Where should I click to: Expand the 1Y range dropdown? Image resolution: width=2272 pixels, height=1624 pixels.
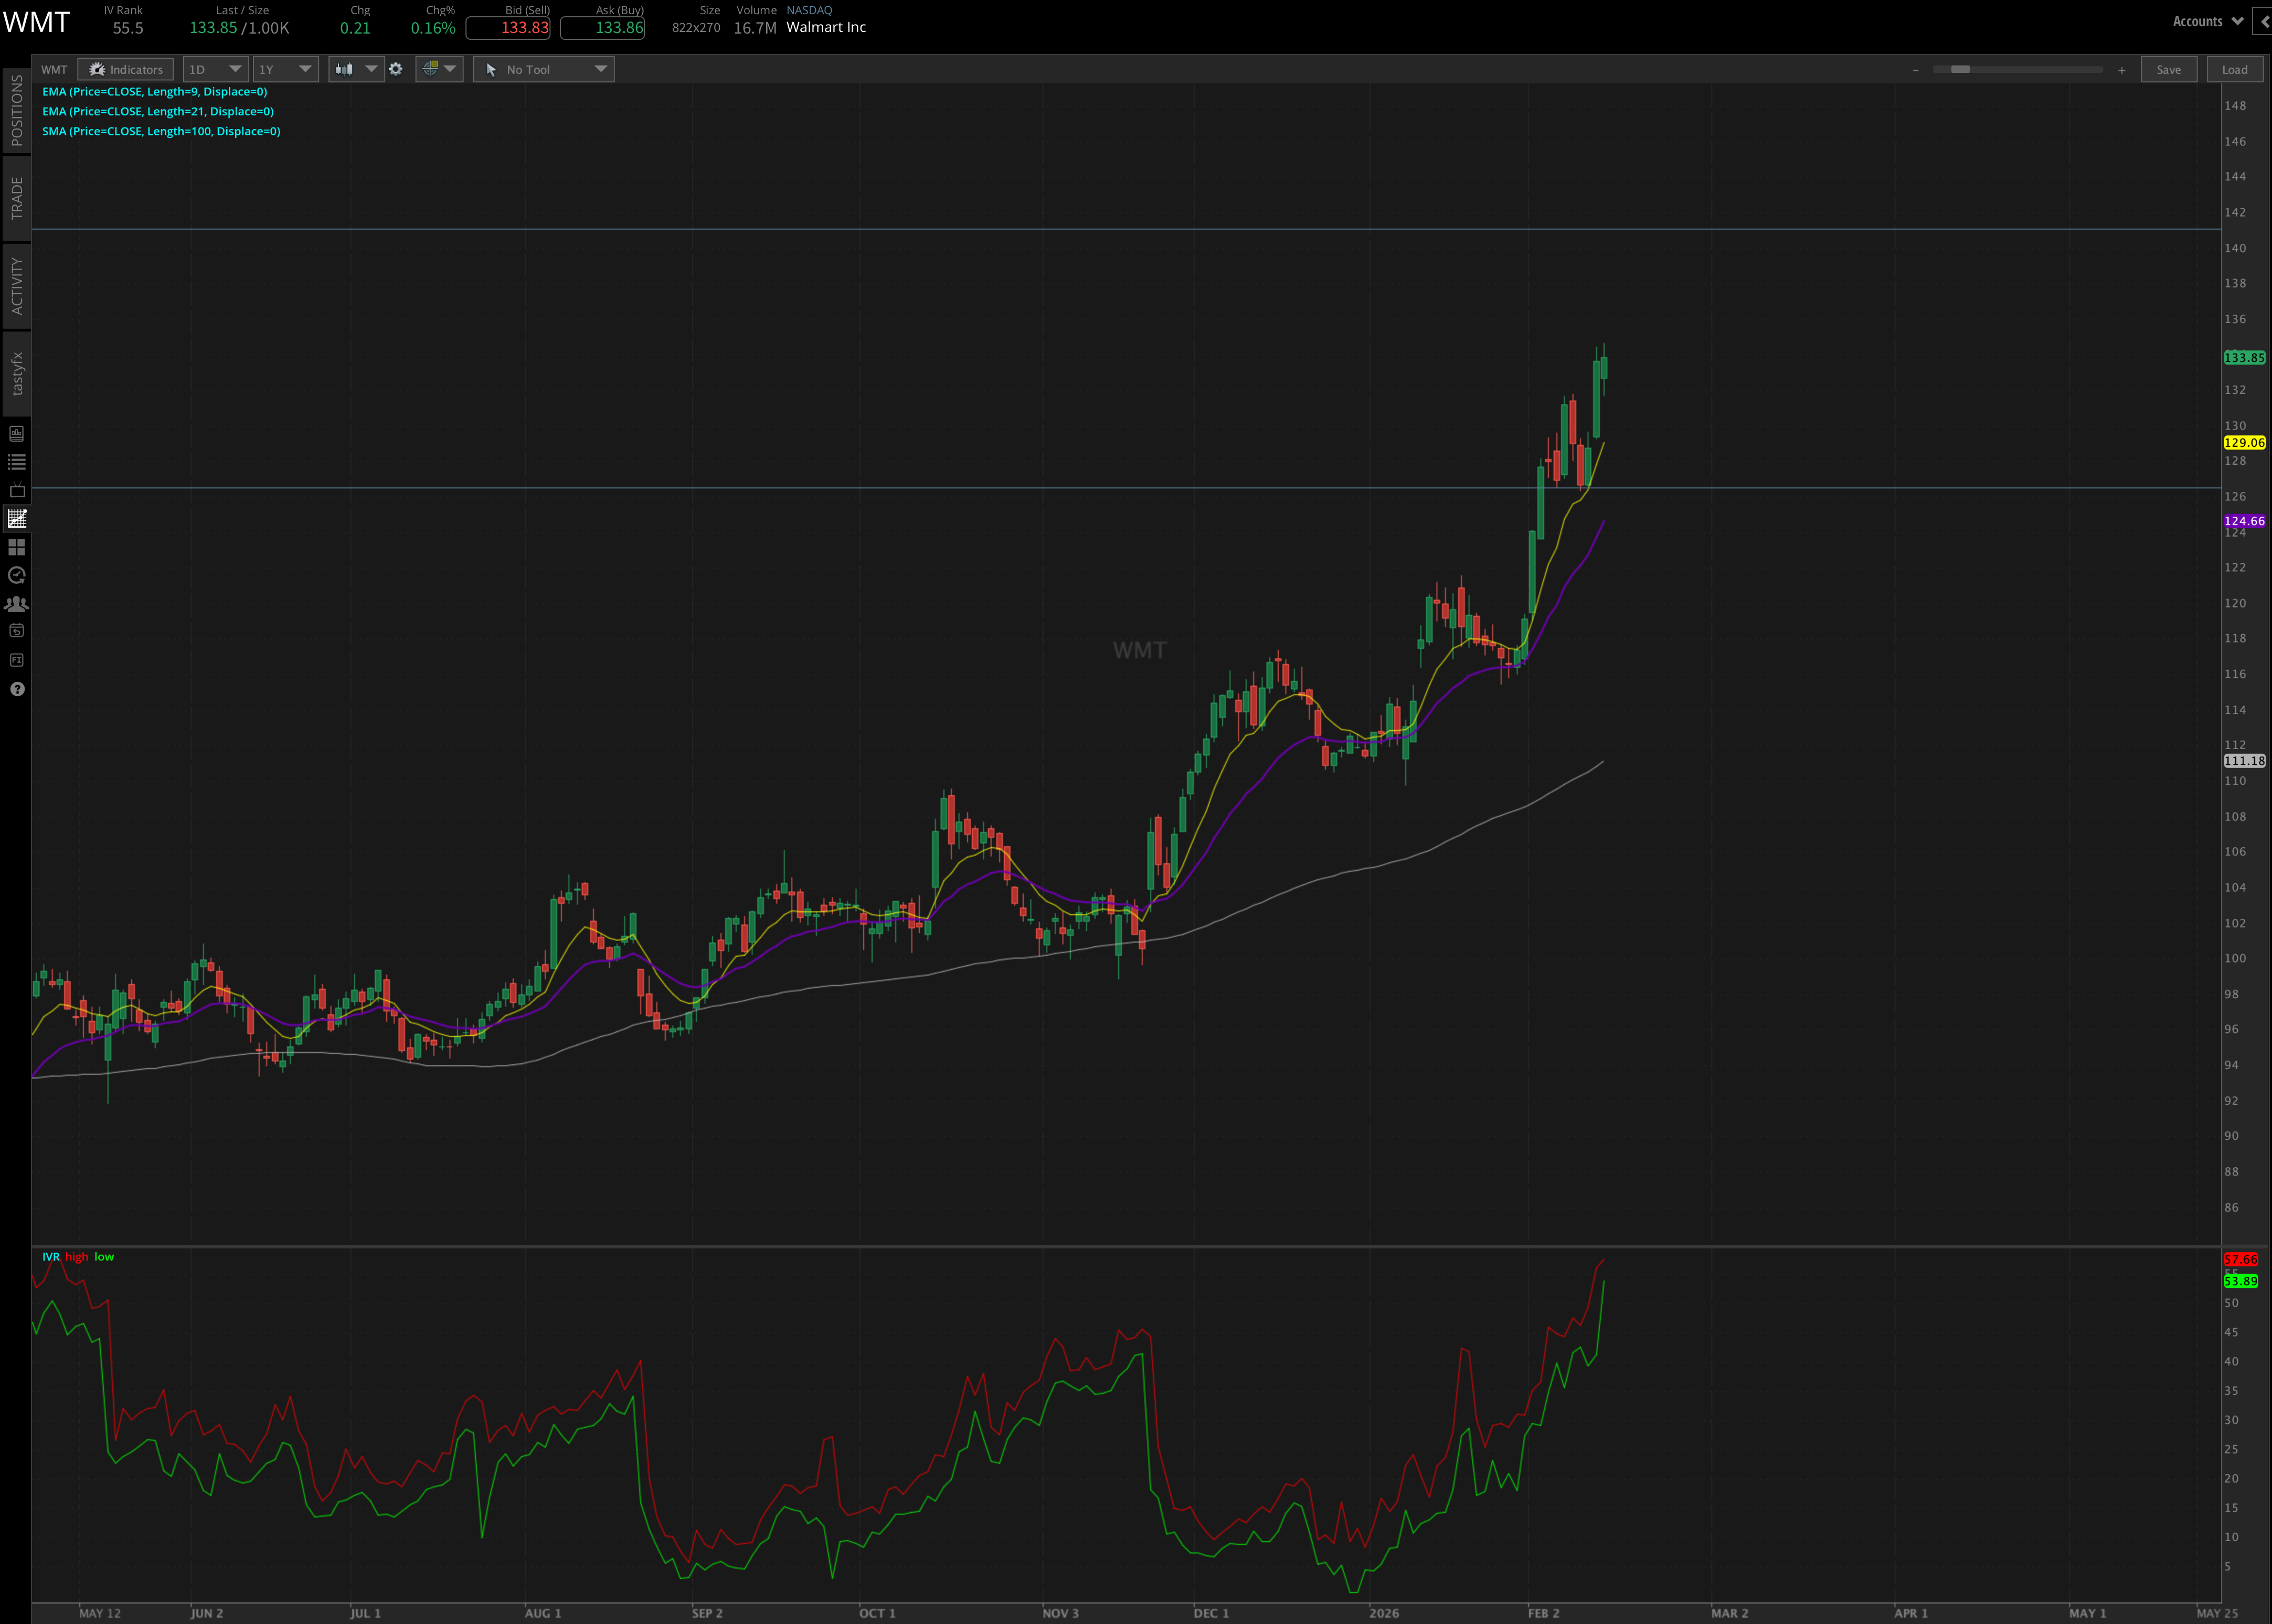pyautogui.click(x=285, y=69)
